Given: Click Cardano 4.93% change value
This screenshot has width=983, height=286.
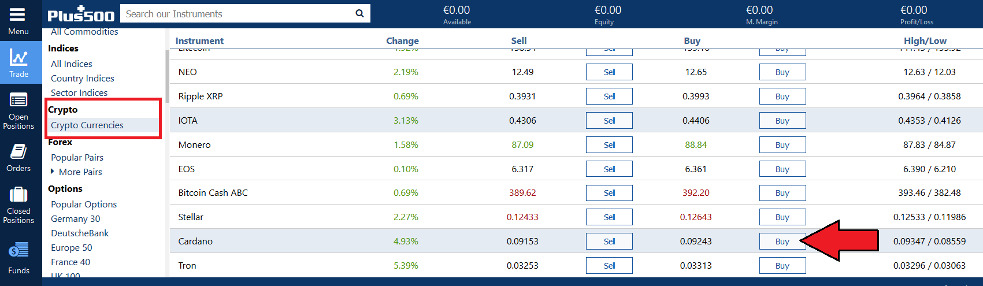Looking at the screenshot, I should pyautogui.click(x=406, y=242).
